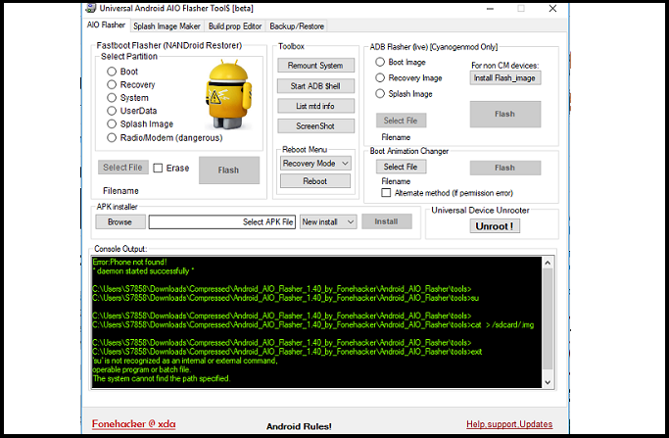The image size is (669, 438).
Task: Click Flash button in Fastboot Flasher
Action: [x=229, y=170]
